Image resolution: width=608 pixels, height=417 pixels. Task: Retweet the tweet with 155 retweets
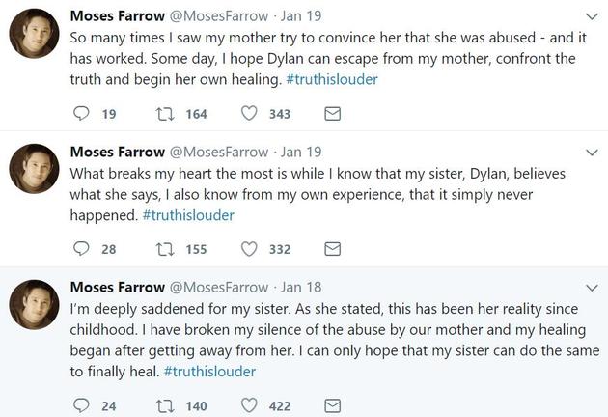[165, 249]
